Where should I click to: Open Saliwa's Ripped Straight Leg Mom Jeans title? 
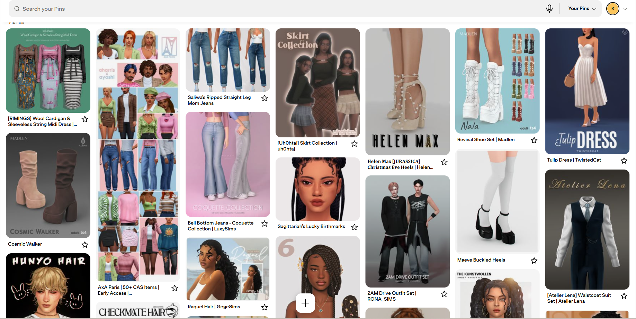tap(219, 100)
